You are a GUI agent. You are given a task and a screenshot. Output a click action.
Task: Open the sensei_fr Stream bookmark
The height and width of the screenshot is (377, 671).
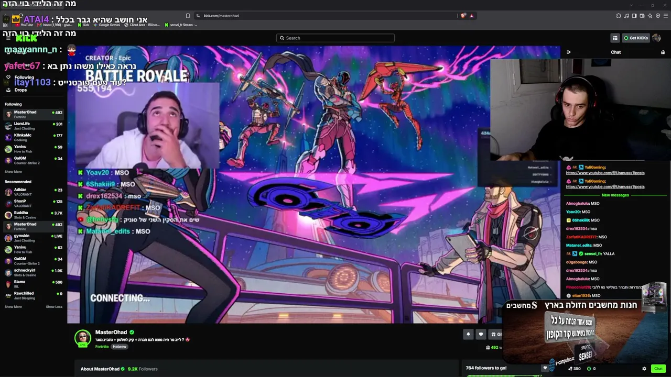coord(181,25)
